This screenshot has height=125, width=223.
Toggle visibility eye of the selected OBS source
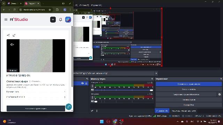pos(82,83)
